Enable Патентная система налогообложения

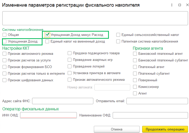click(x=118, y=41)
